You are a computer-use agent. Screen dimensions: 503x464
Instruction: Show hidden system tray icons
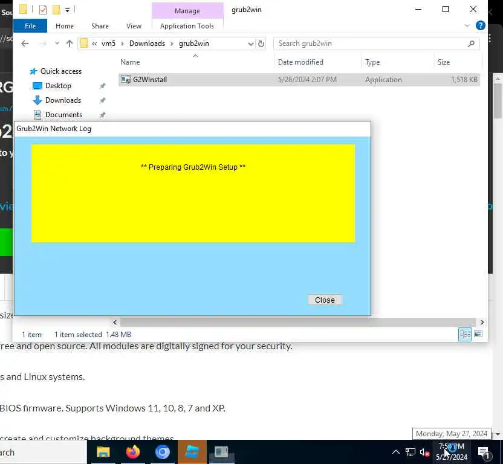(x=396, y=452)
